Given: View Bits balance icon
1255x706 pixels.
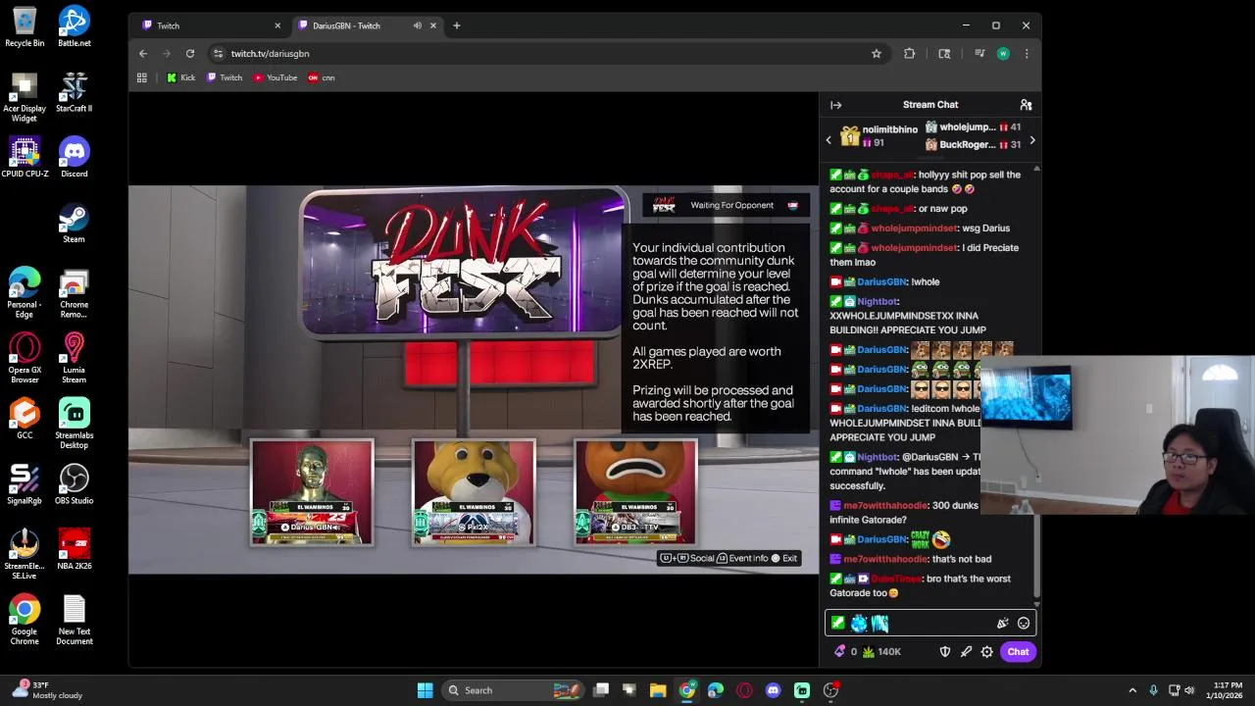Looking at the screenshot, I should coord(840,651).
